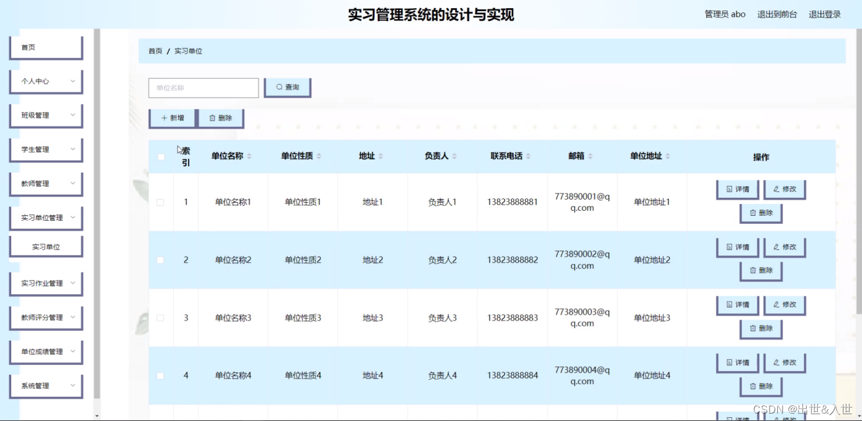Click cell 地址1
862x421 pixels.
tap(372, 202)
